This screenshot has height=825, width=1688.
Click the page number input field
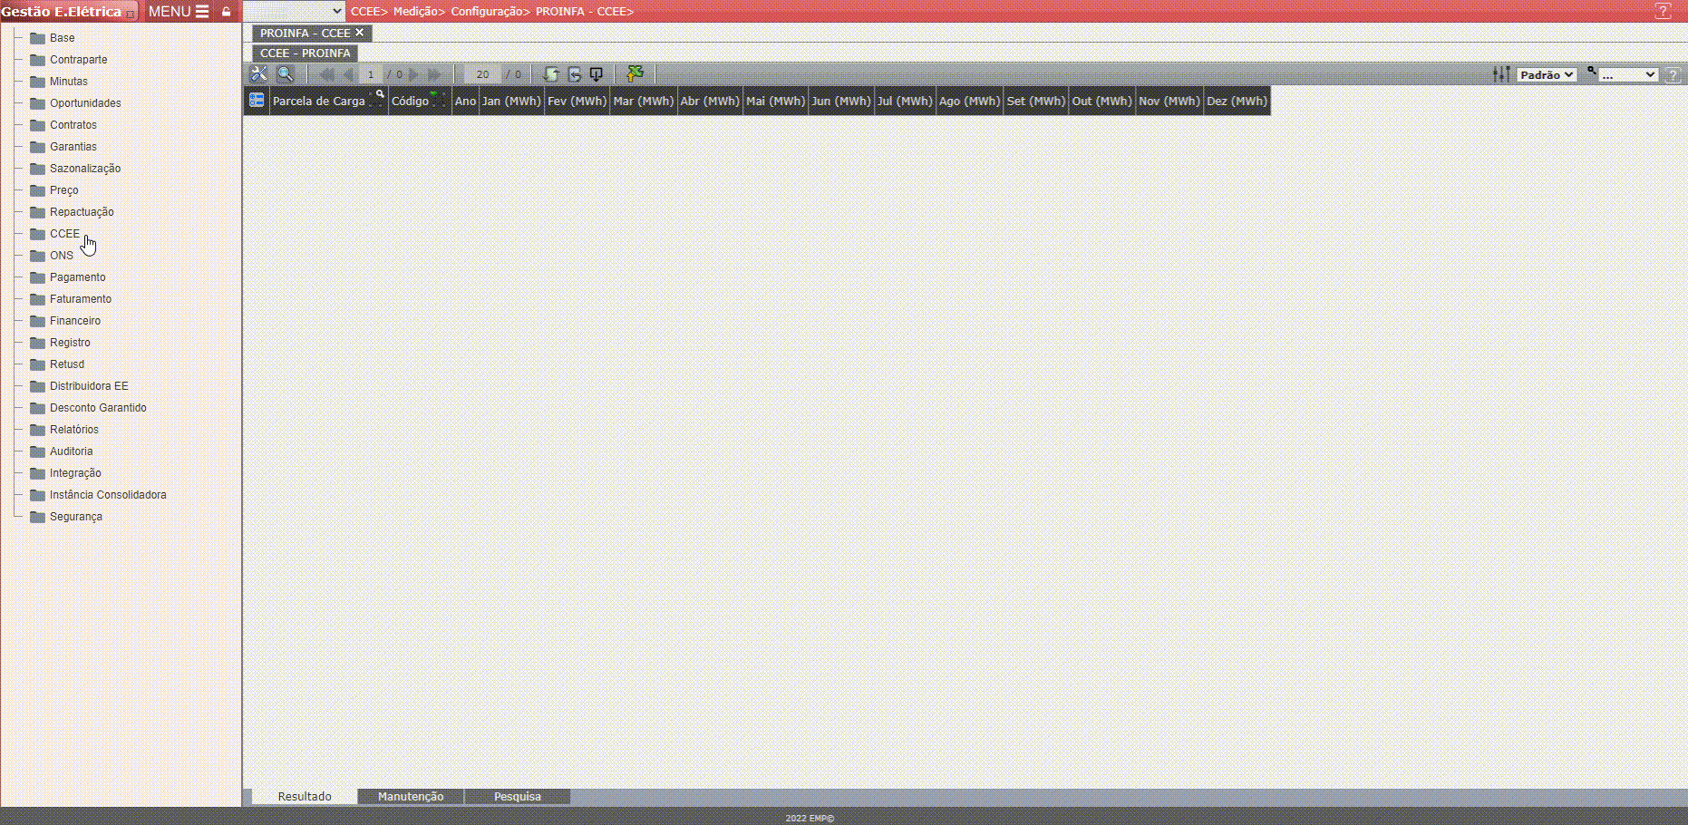pos(371,74)
